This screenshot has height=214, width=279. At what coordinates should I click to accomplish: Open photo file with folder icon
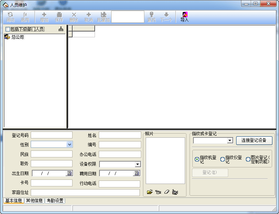pyautogui.click(x=150, y=192)
